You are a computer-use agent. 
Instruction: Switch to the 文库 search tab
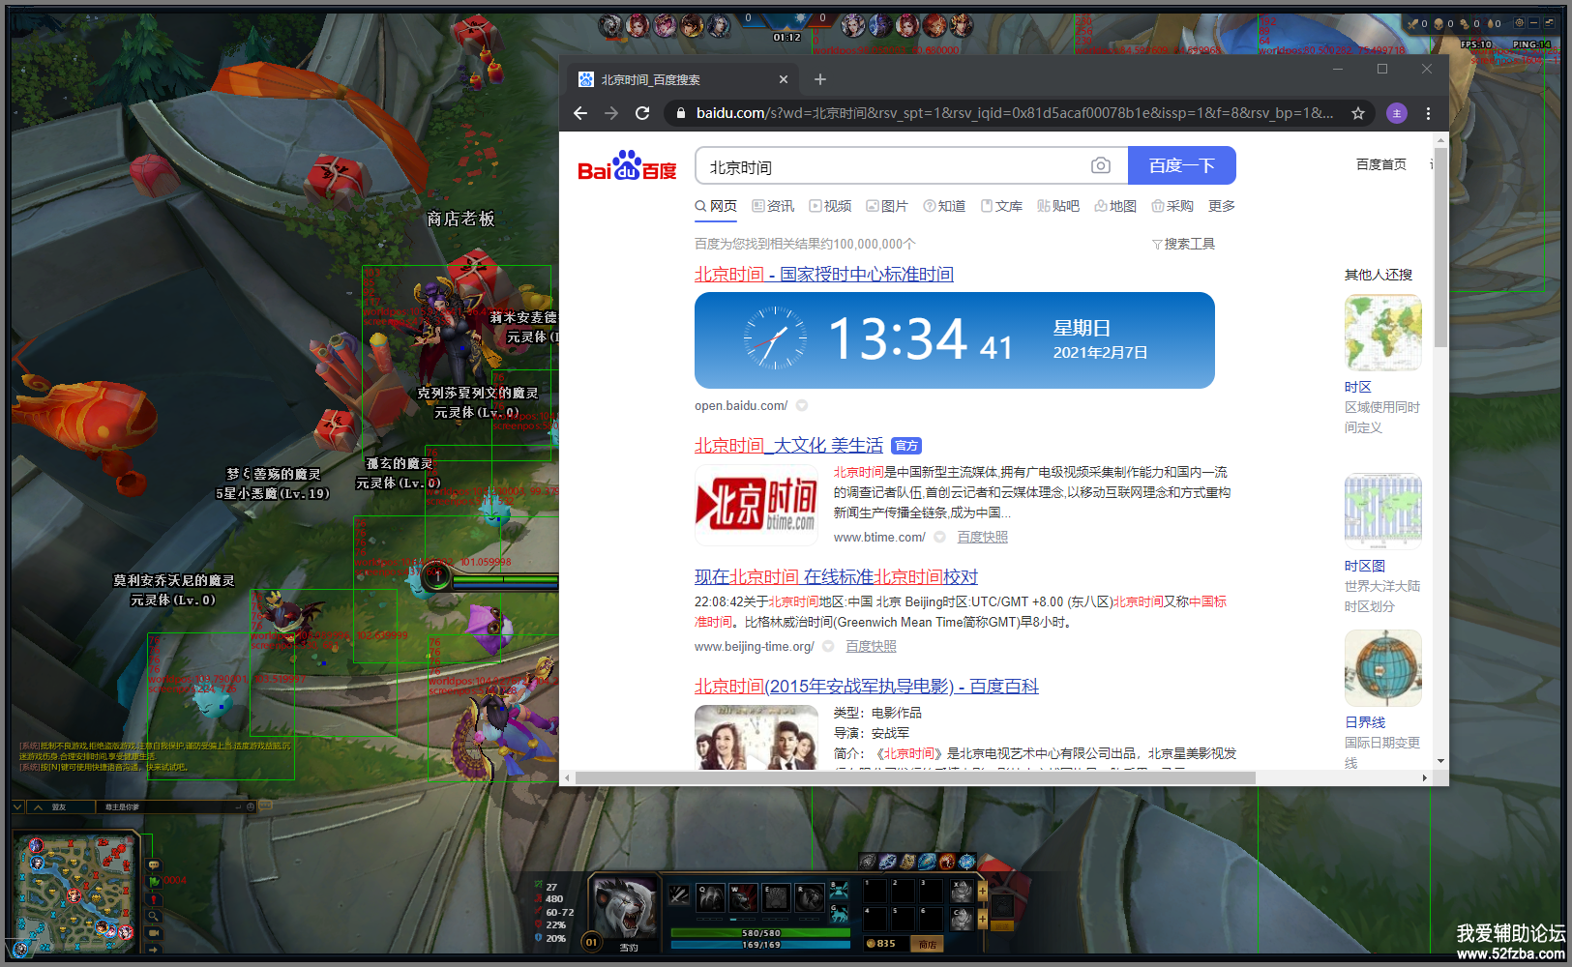[1001, 206]
